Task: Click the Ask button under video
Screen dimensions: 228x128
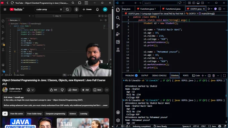Action: 85,90
